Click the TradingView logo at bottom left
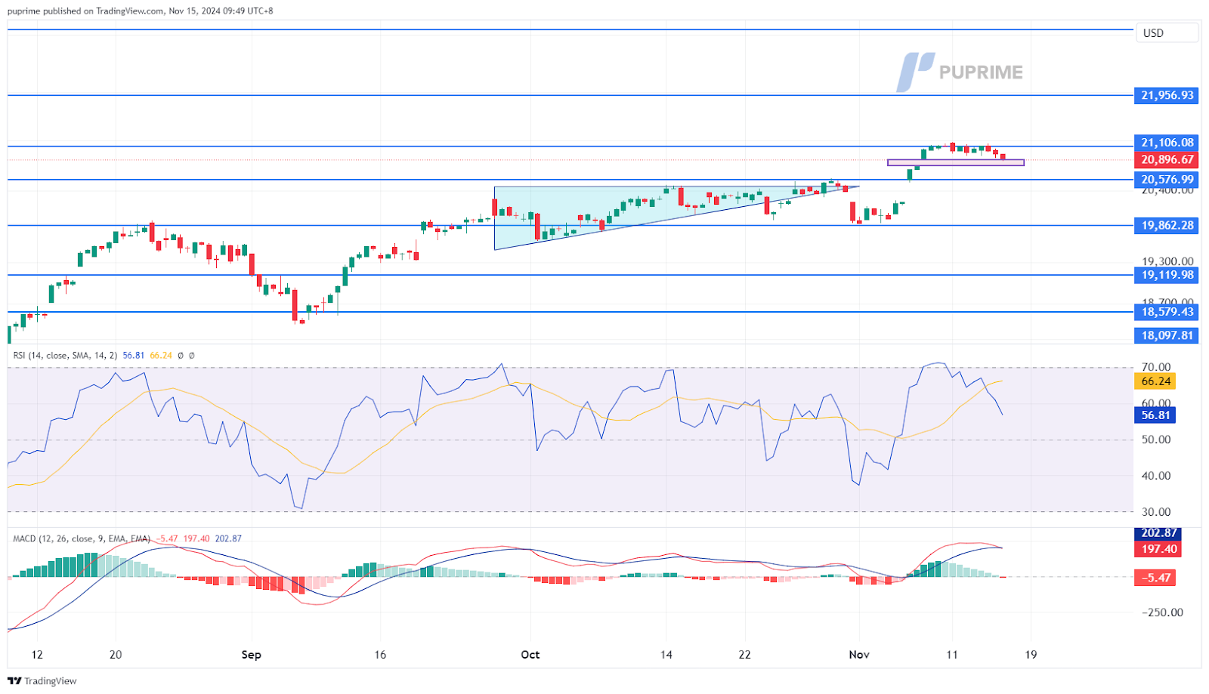The height and width of the screenshot is (694, 1209). click(x=42, y=680)
